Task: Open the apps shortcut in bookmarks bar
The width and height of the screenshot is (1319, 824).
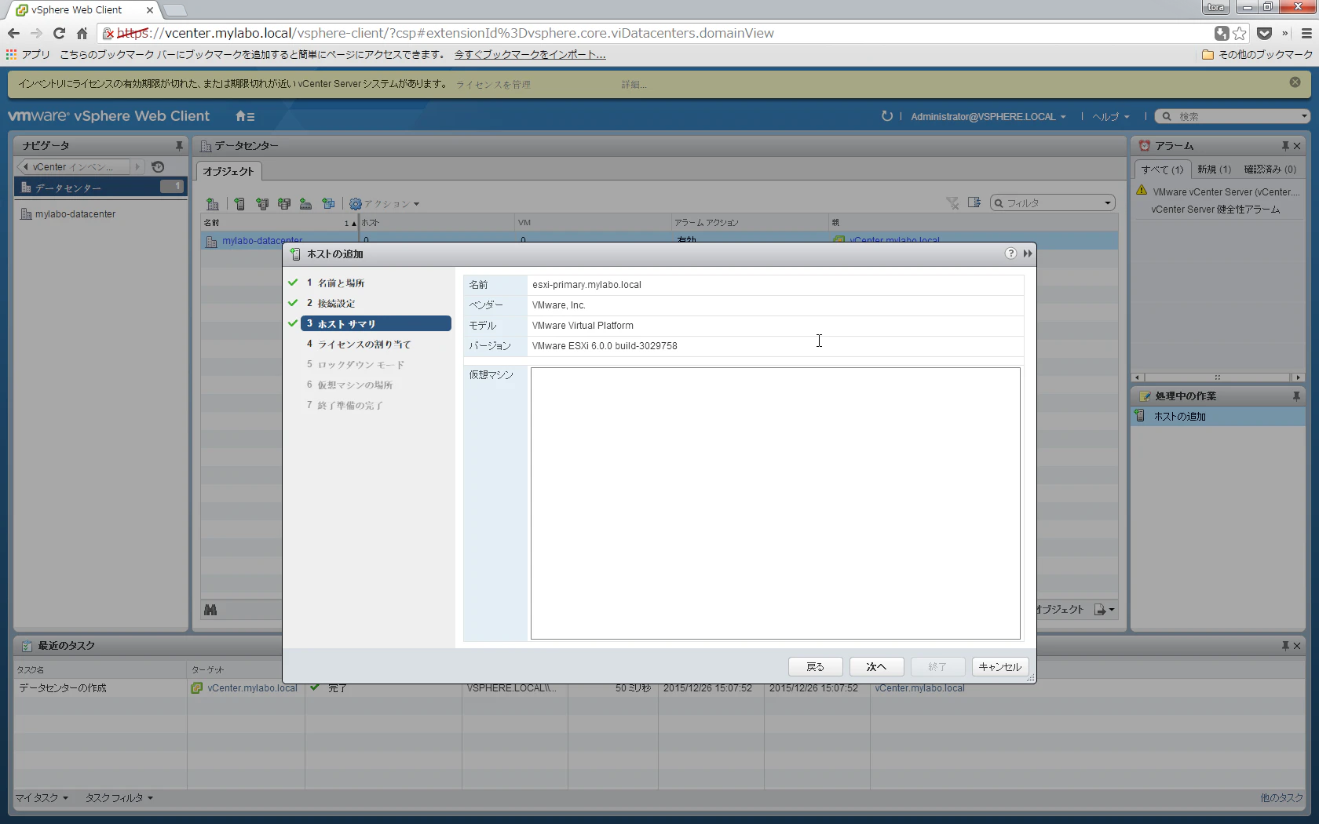Action: 27,55
